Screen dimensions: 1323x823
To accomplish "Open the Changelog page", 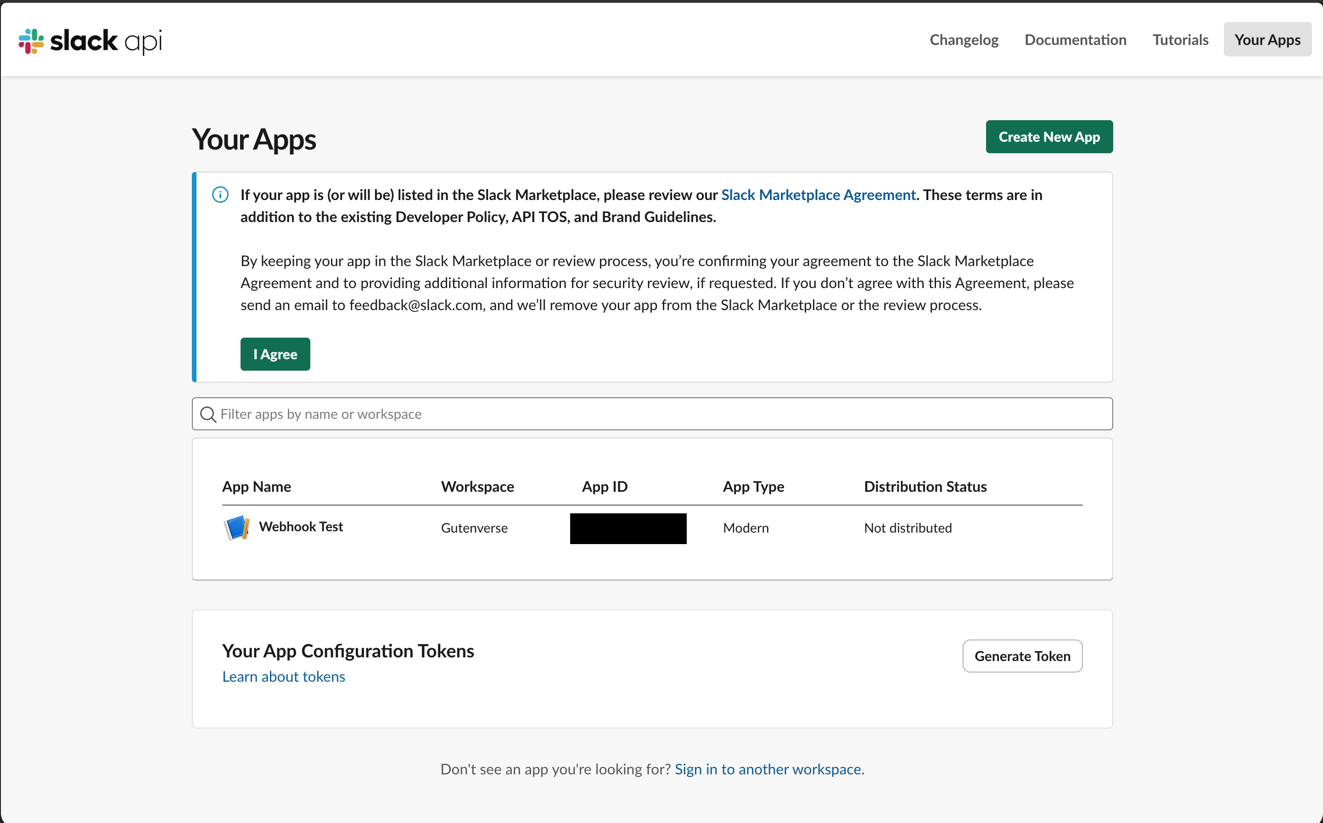I will 964,40.
